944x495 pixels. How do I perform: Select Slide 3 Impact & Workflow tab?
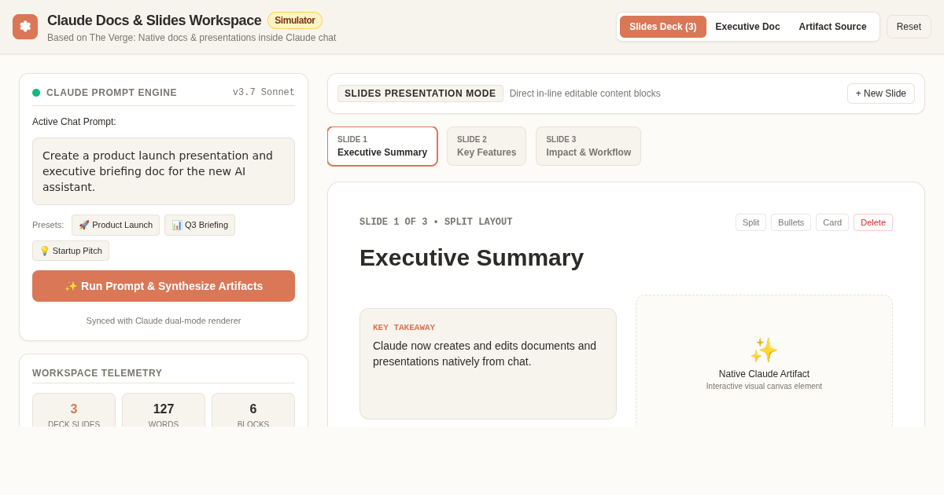[x=588, y=146]
